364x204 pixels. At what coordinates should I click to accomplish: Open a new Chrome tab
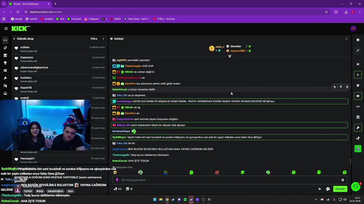point(55,4)
